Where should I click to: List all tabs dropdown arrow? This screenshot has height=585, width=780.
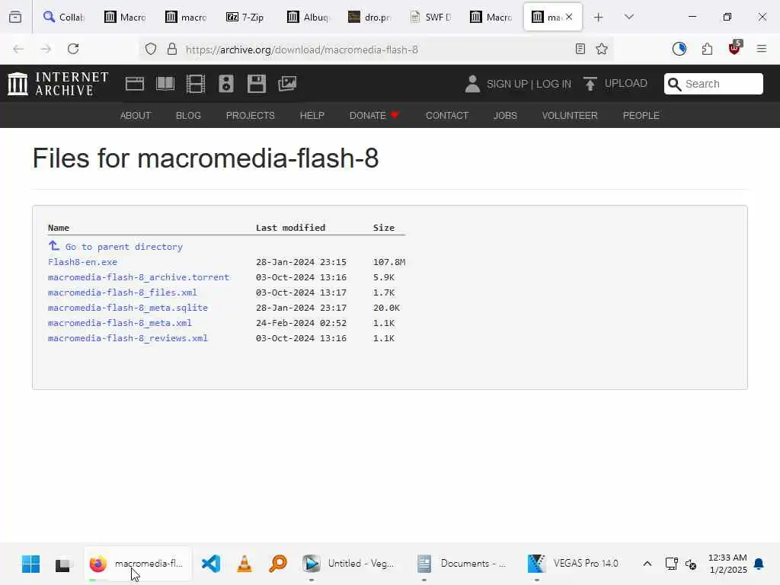pos(629,17)
